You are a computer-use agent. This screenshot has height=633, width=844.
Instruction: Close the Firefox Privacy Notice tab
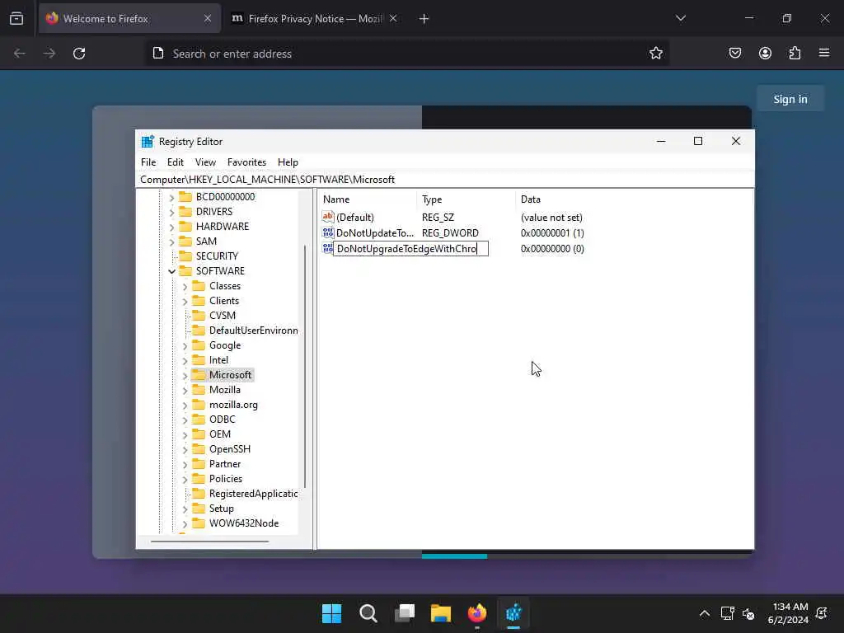coord(393,18)
